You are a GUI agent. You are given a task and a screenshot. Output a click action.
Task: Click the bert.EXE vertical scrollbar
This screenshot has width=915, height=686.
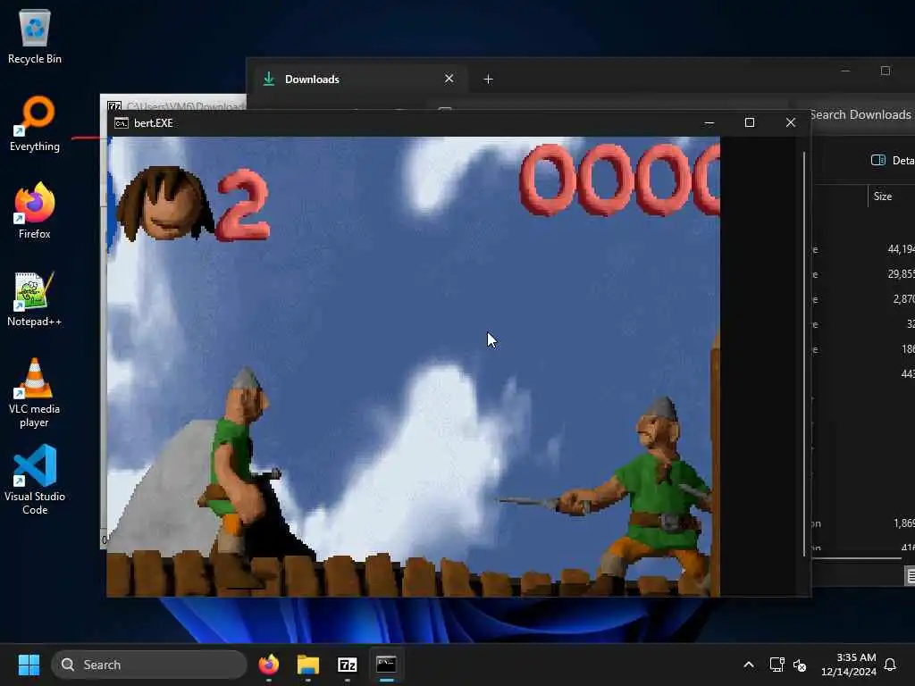[804, 354]
